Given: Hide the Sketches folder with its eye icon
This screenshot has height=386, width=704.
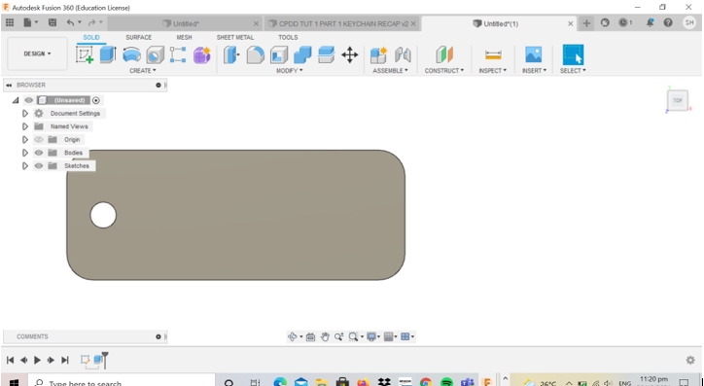Looking at the screenshot, I should [x=39, y=165].
